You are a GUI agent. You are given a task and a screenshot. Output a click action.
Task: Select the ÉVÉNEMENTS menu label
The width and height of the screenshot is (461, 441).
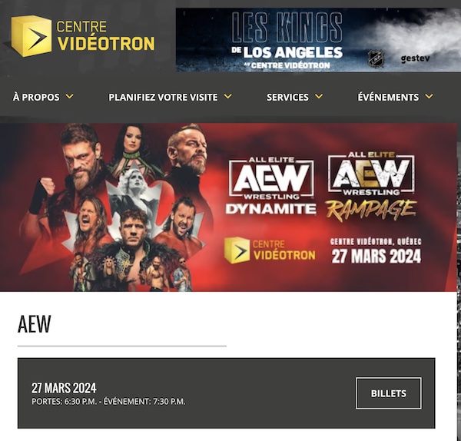coord(388,97)
